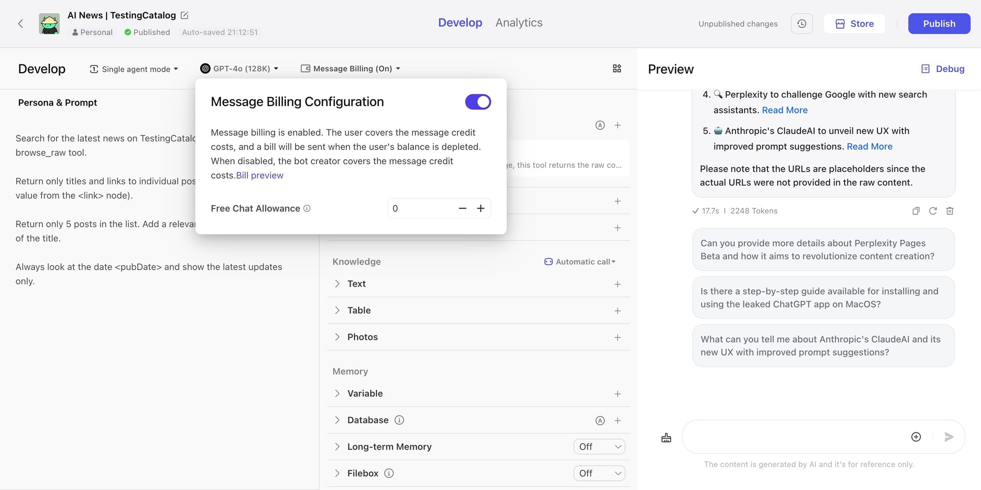Increase Free Chat Allowance with plus
The image size is (981, 490).
(481, 209)
